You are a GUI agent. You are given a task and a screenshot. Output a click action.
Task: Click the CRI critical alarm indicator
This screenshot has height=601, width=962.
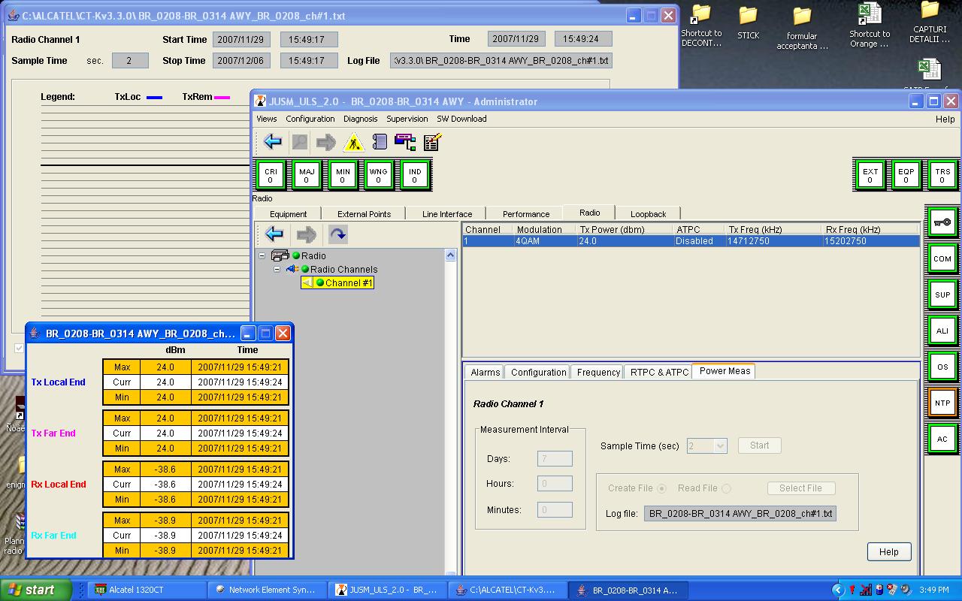271,176
